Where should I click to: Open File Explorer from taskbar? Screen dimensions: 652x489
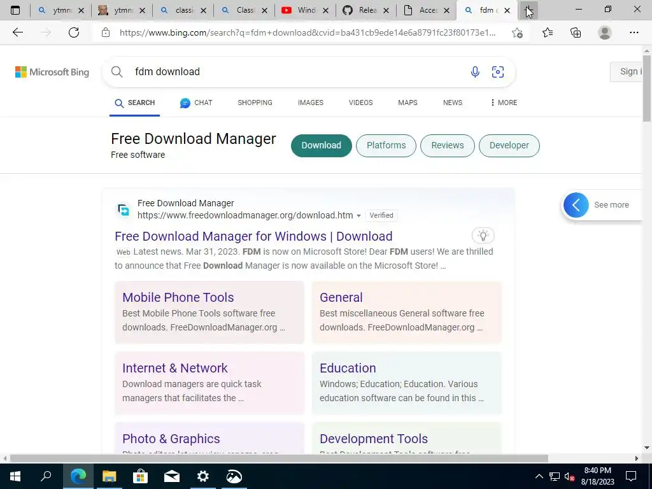tap(110, 476)
